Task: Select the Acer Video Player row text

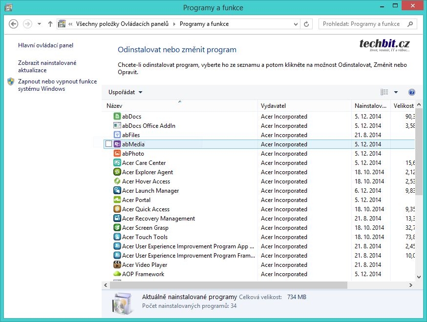Action: (x=145, y=265)
